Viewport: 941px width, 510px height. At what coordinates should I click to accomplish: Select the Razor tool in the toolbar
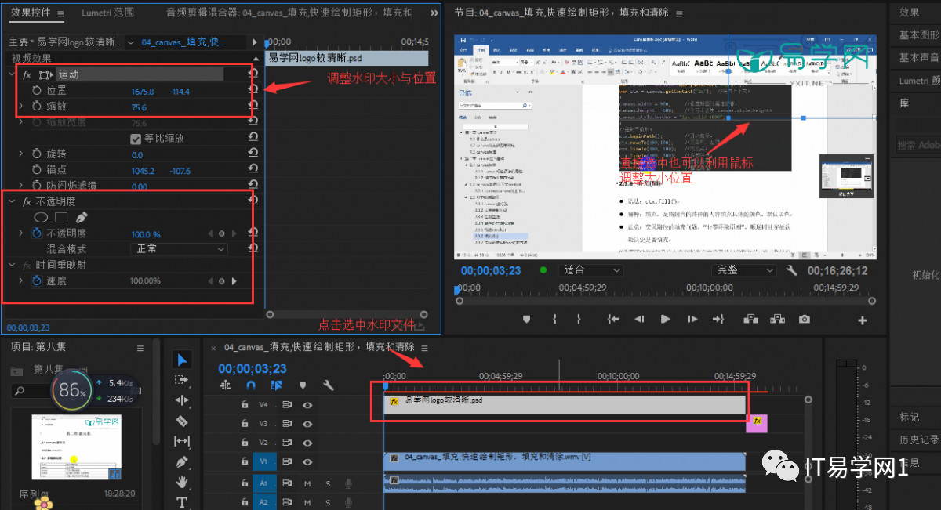[x=182, y=421]
